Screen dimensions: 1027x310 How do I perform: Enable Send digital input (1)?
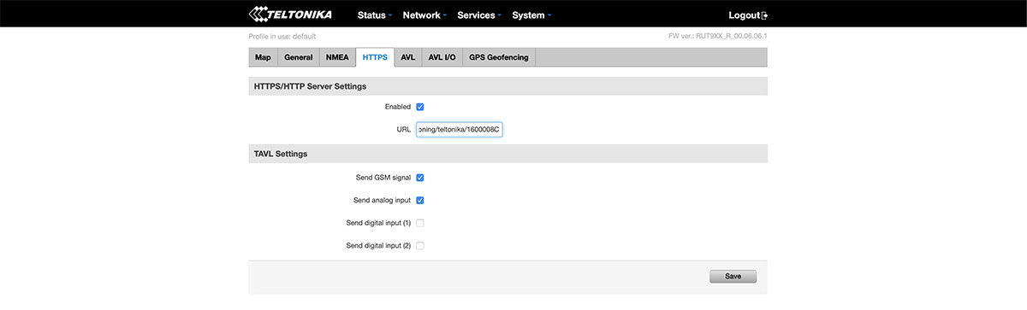[420, 223]
